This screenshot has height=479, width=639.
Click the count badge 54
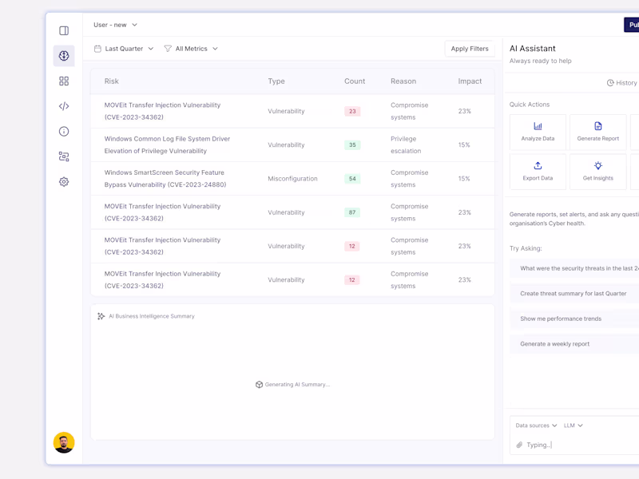[x=352, y=178]
